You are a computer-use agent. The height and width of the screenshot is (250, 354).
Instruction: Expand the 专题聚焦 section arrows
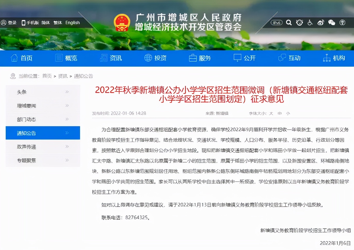[x=67, y=160]
